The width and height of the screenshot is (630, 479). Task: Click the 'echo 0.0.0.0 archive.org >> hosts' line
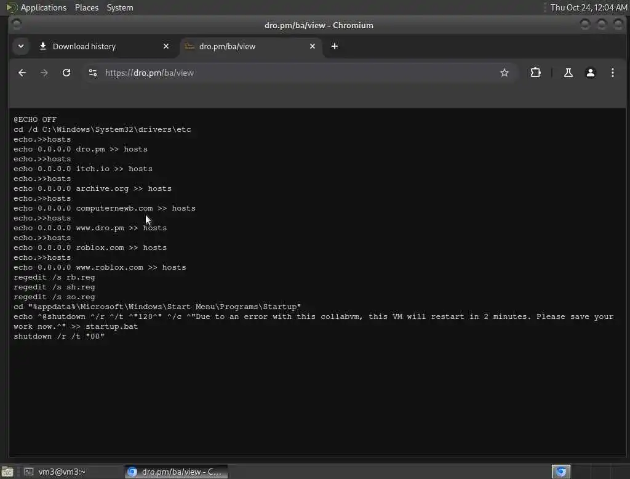click(92, 188)
